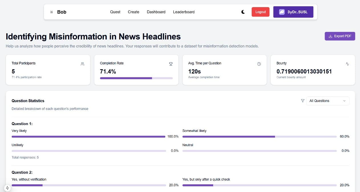Toggle dark mode with the moon icon
The height and width of the screenshot is (192, 360).
pyautogui.click(x=243, y=12)
